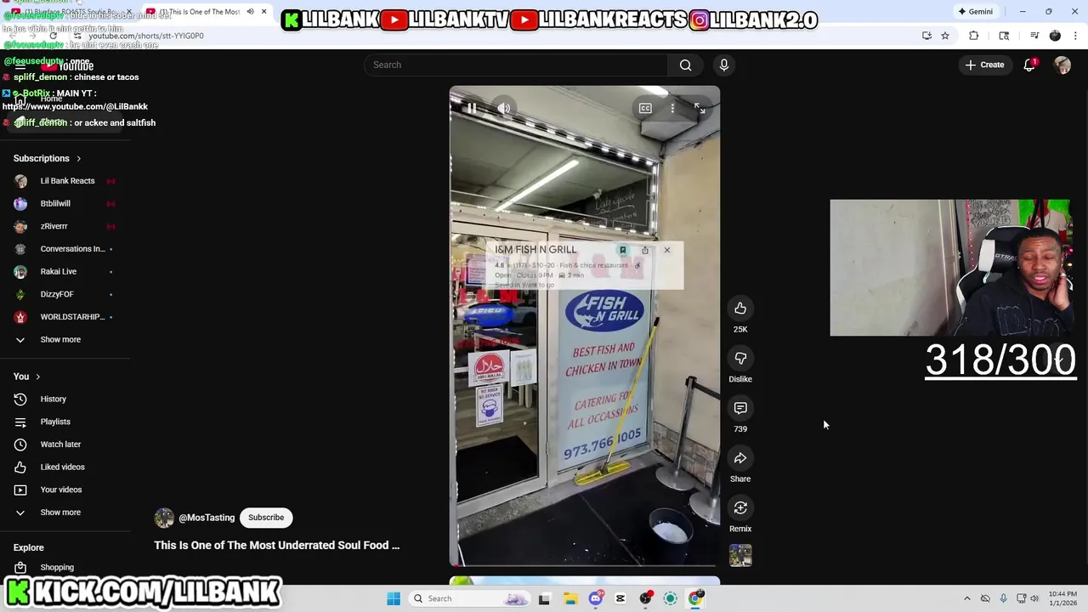Show hidden system tray icons
Viewport: 1088px width, 612px height.
[966, 598]
